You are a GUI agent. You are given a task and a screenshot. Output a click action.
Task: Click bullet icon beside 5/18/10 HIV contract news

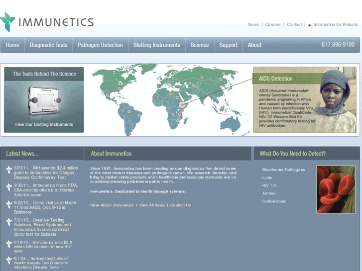(9, 244)
